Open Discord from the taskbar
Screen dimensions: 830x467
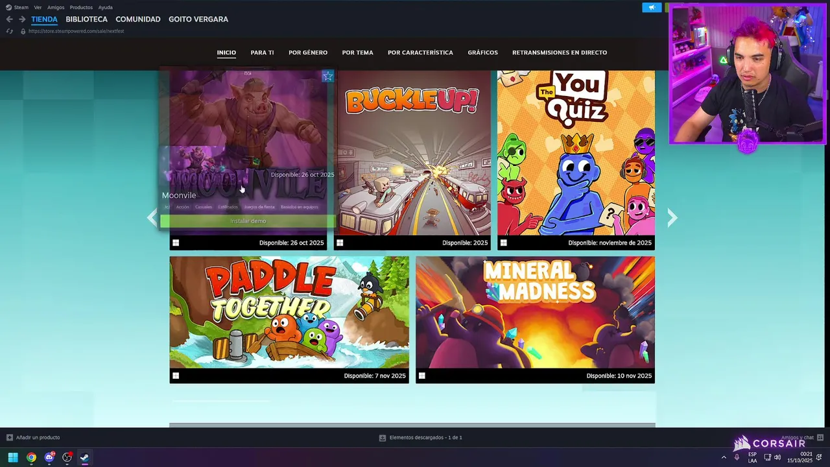(x=49, y=457)
